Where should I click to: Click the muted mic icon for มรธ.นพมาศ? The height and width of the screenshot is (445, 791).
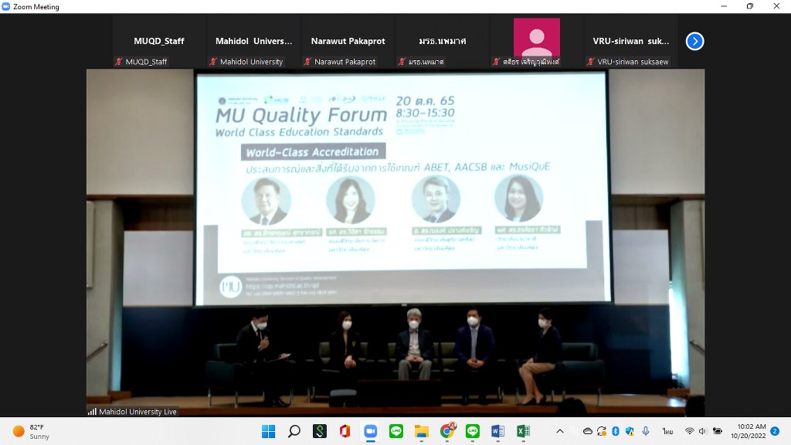402,62
